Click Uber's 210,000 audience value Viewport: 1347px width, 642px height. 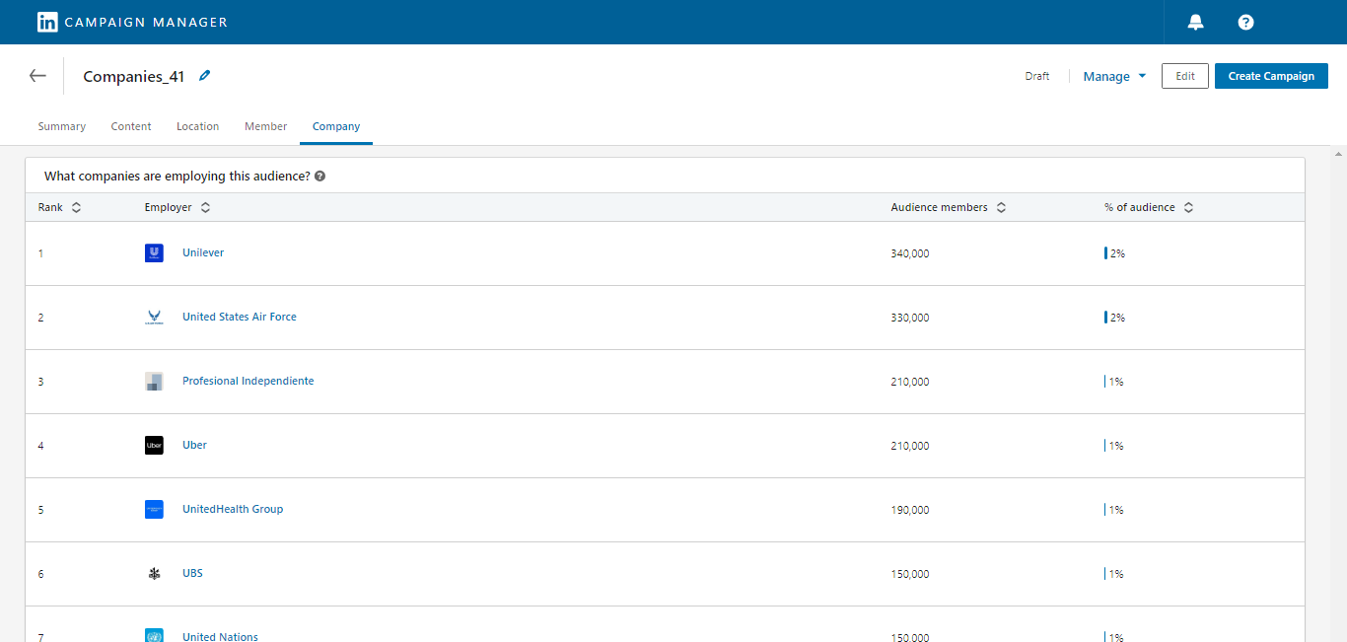[910, 446]
